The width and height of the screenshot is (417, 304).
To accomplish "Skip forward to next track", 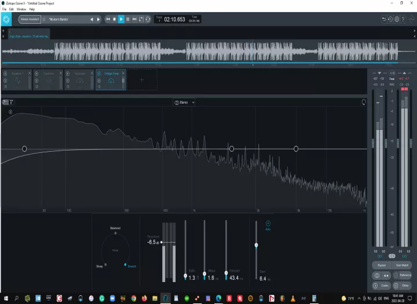I will pyautogui.click(x=134, y=19).
